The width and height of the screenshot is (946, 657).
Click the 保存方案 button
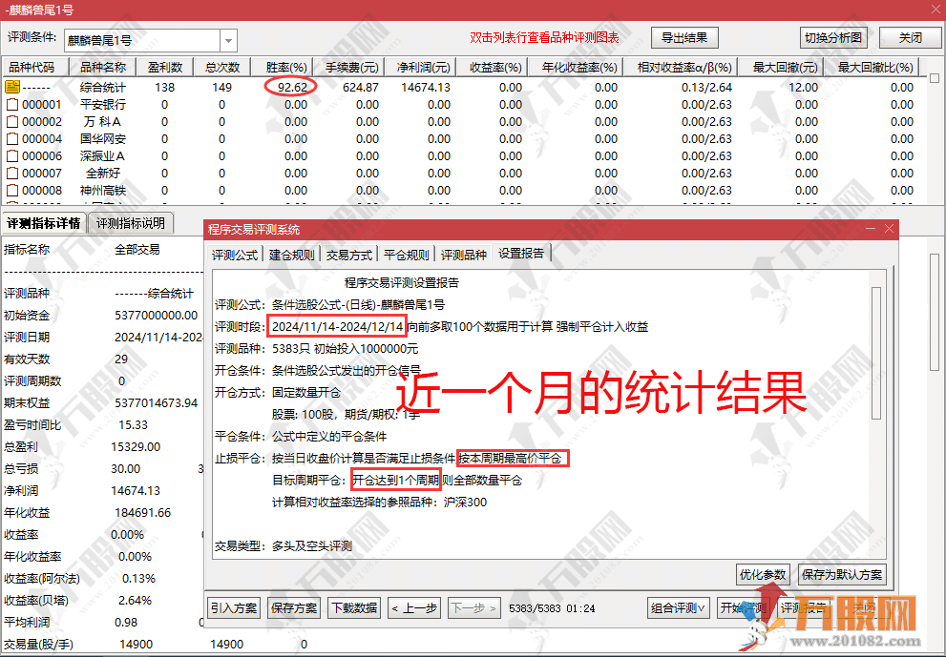tap(294, 607)
